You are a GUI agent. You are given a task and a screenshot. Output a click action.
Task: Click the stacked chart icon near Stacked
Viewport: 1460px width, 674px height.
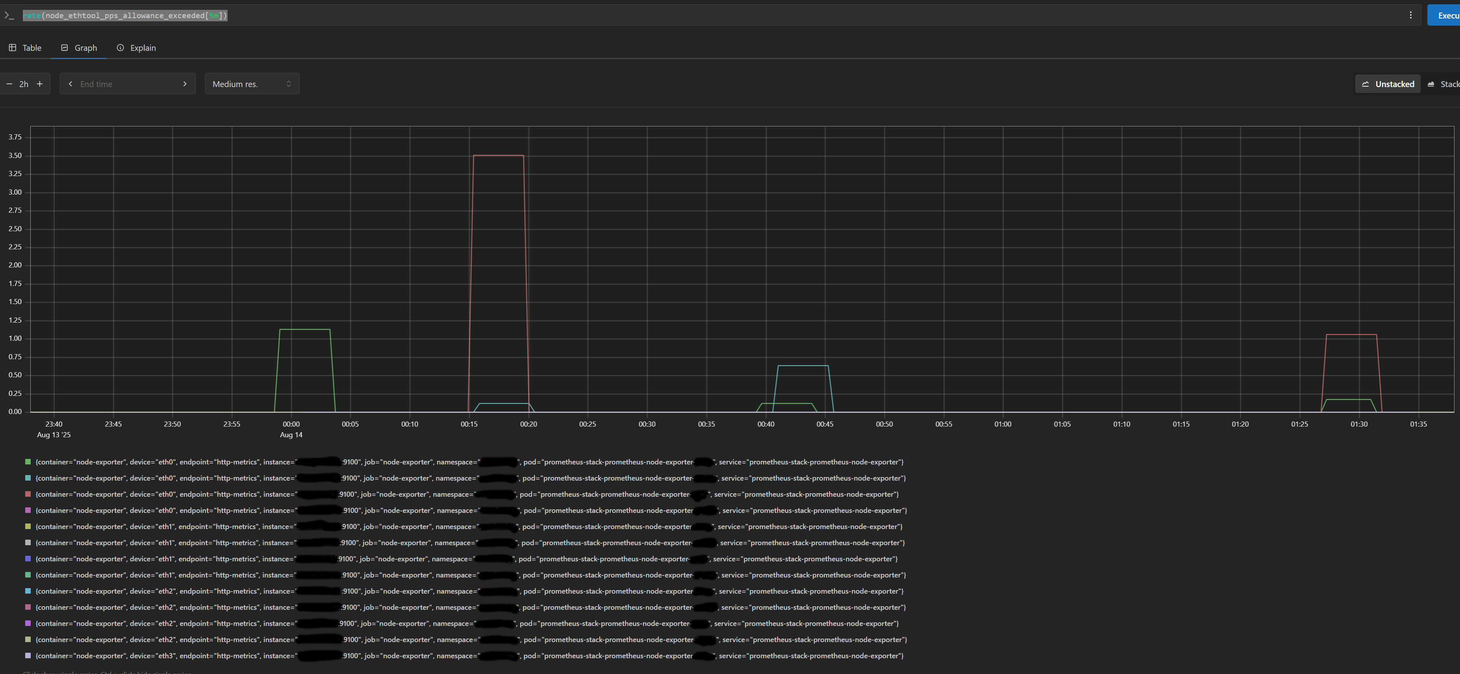pyautogui.click(x=1430, y=84)
